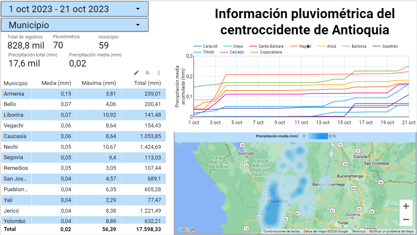Click Notificar un problema de Maps link
The image size is (417, 235).
pyautogui.click(x=392, y=231)
